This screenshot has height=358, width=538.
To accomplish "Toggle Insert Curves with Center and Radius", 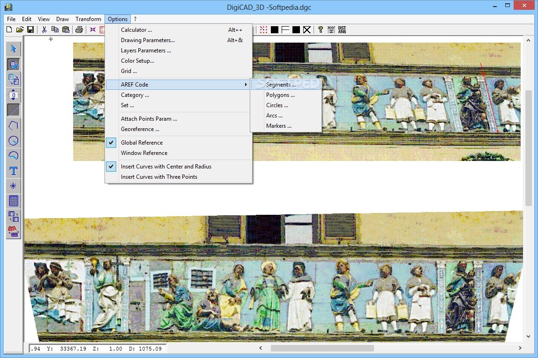I will click(179, 167).
